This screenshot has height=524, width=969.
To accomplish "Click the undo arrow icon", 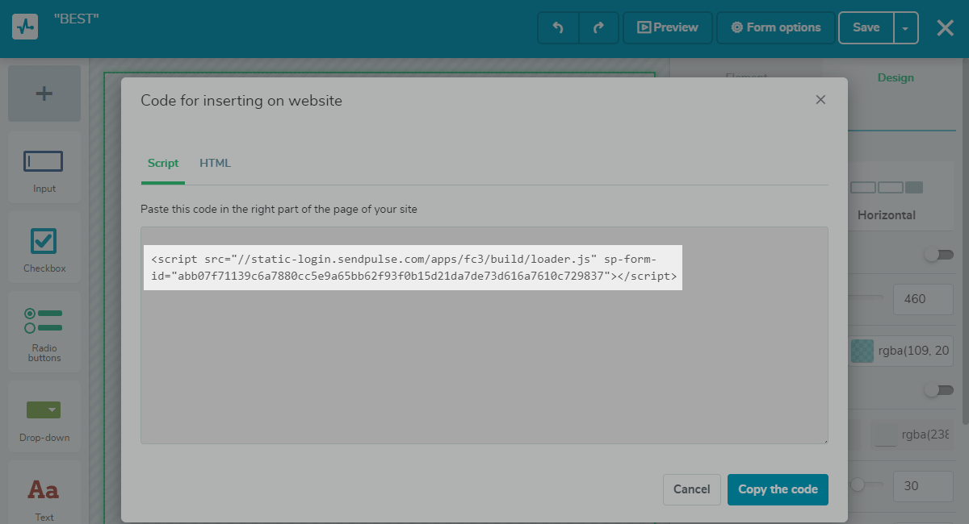I will click(x=558, y=27).
